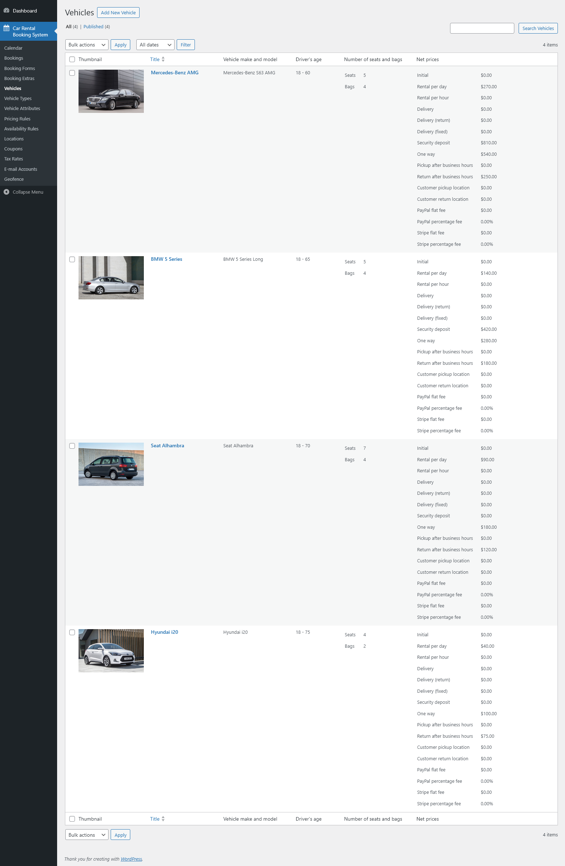
Task: Open the All dates filter dropdown
Action: click(155, 45)
